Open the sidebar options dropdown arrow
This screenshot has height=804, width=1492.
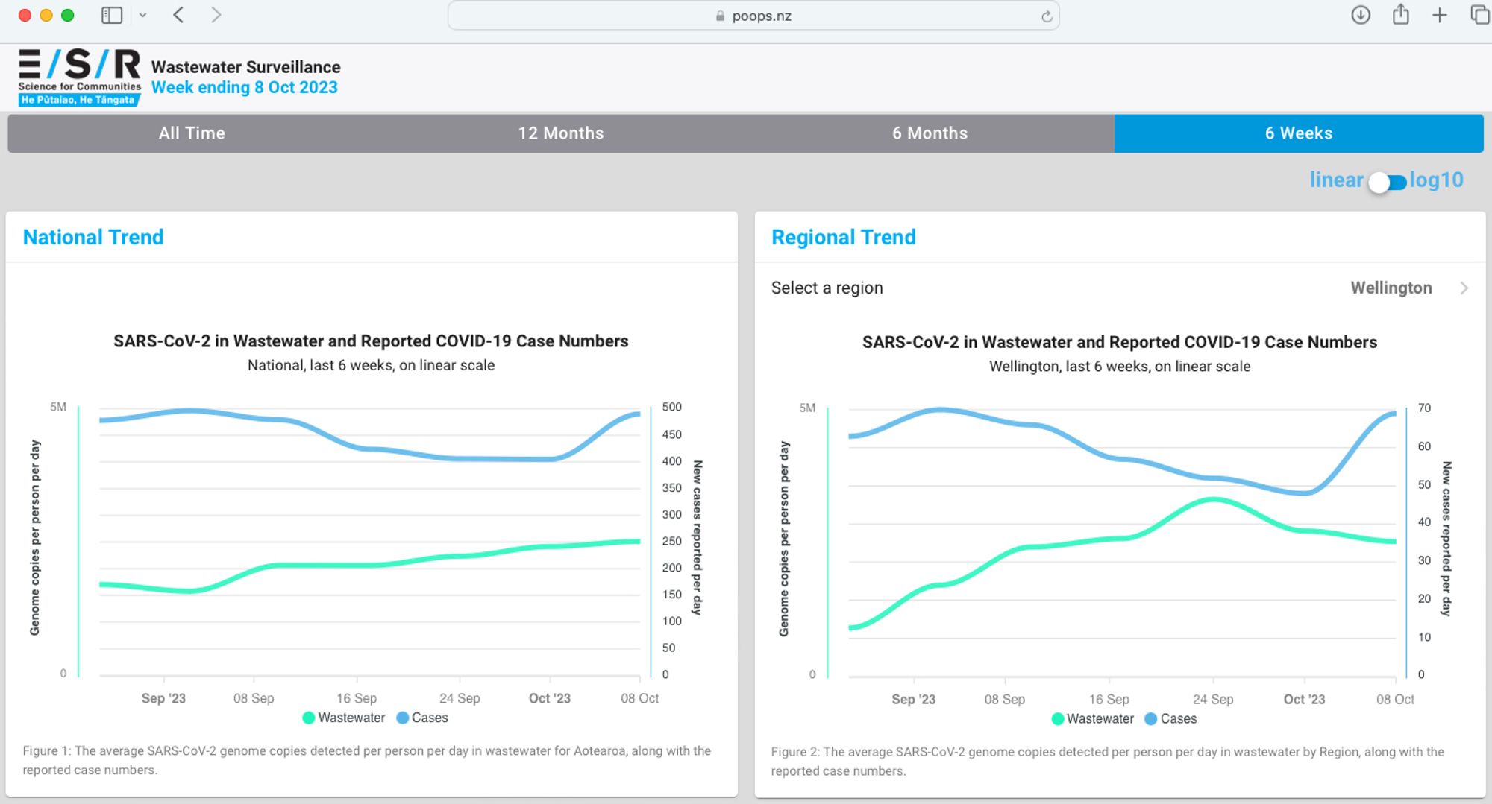click(x=142, y=15)
